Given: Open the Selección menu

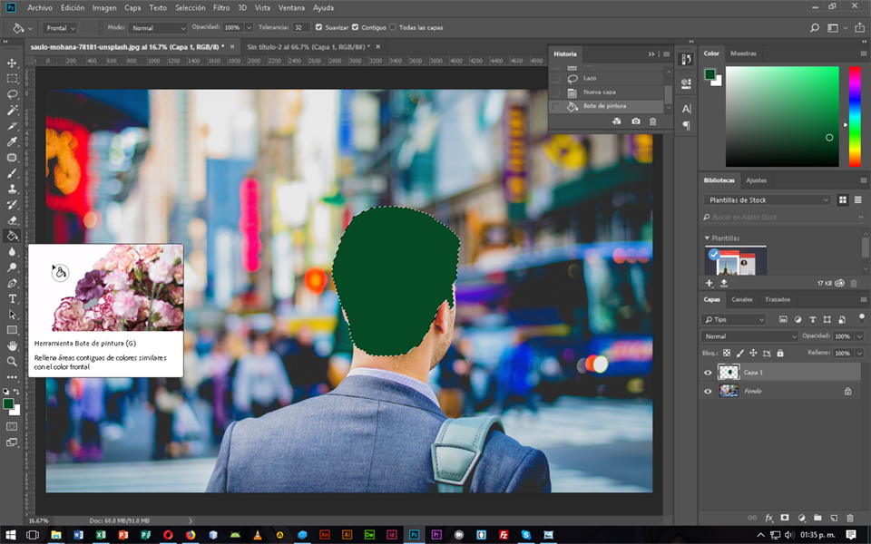Looking at the screenshot, I should click(190, 8).
